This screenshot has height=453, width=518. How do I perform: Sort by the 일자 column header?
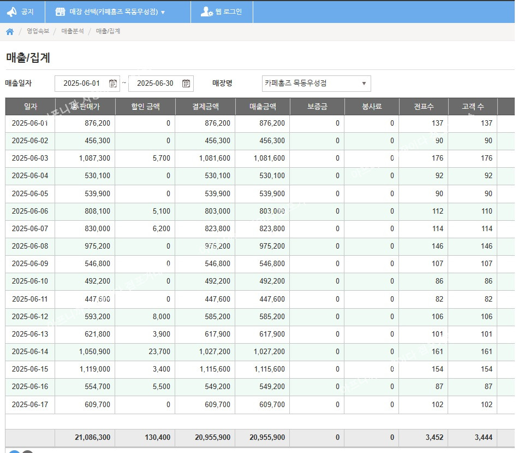[x=31, y=107]
